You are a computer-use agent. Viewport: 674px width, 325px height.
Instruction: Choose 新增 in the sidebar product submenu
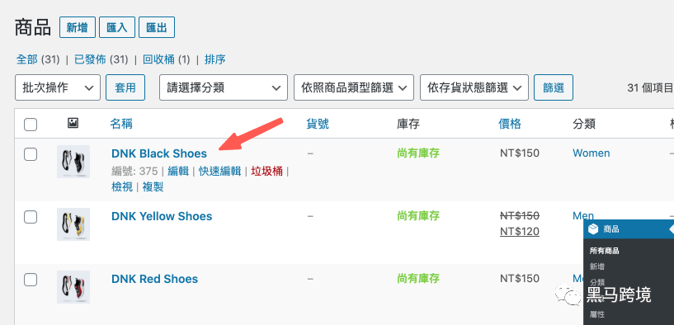(597, 266)
